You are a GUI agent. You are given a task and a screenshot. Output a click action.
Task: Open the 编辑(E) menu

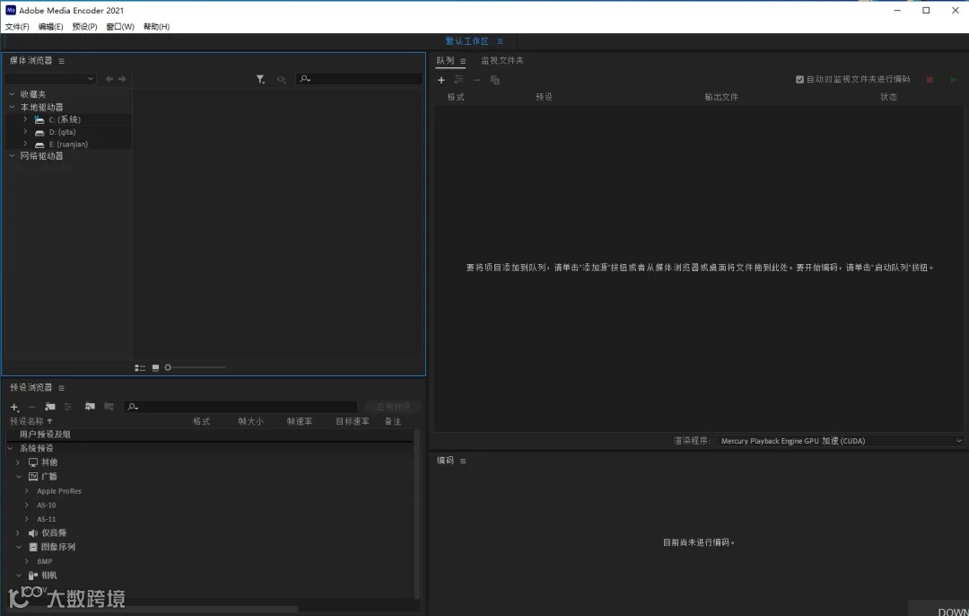(x=50, y=27)
